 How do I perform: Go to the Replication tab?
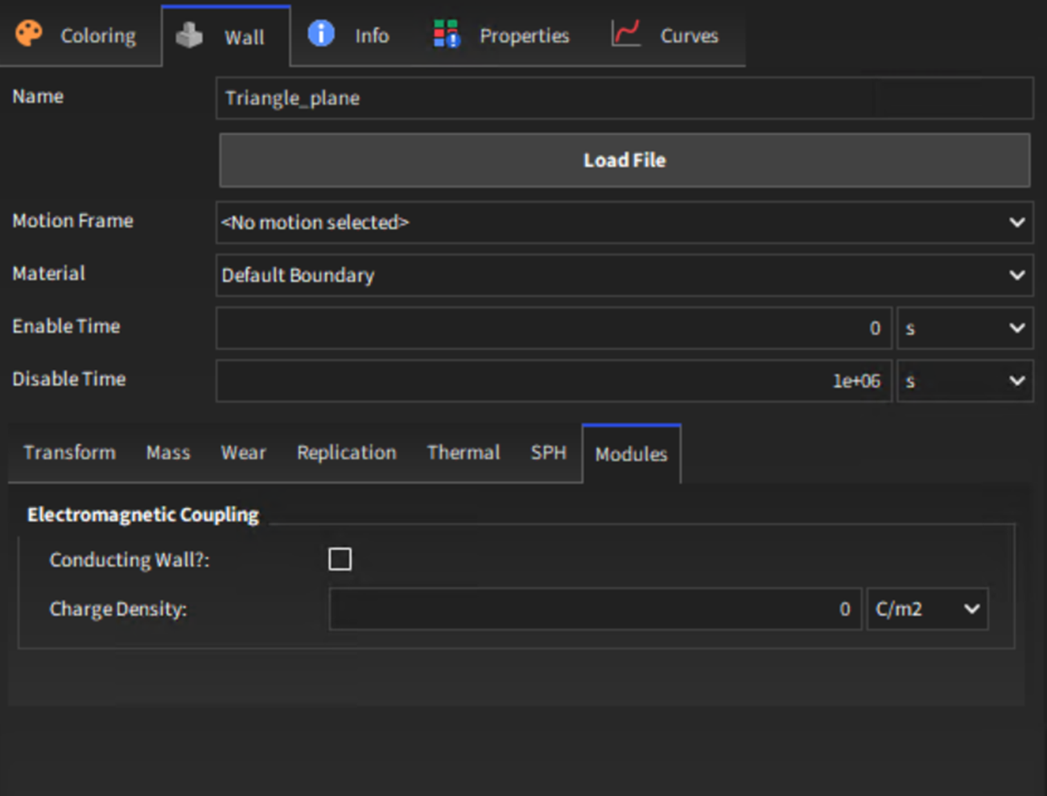click(346, 453)
